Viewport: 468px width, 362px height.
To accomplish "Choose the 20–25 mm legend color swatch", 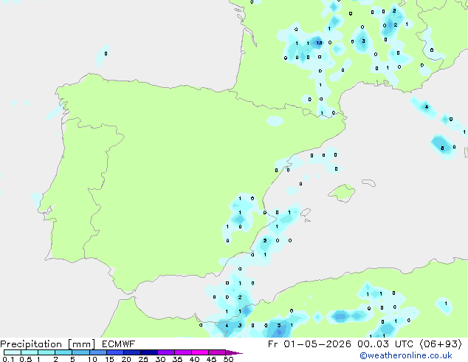I will pyautogui.click(x=132, y=352).
